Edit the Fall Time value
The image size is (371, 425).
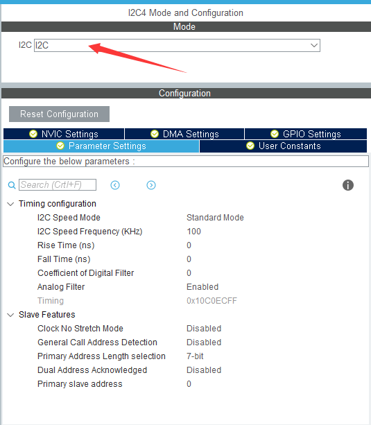point(189,259)
